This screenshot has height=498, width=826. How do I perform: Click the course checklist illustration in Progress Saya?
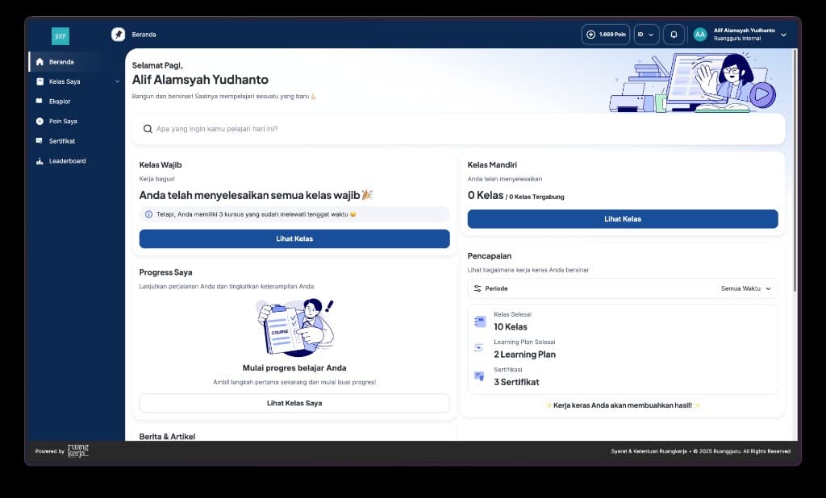[x=295, y=328]
